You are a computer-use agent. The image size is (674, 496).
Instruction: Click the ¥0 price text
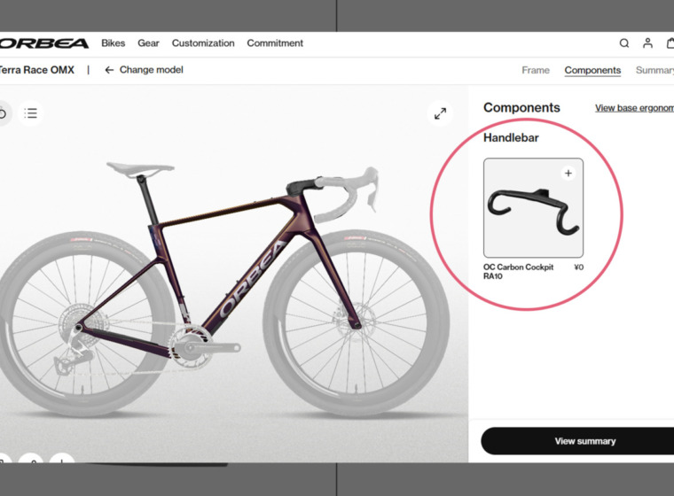[578, 267]
